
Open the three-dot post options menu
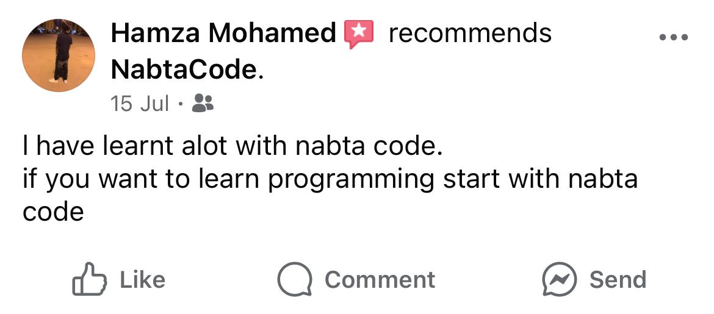point(674,37)
